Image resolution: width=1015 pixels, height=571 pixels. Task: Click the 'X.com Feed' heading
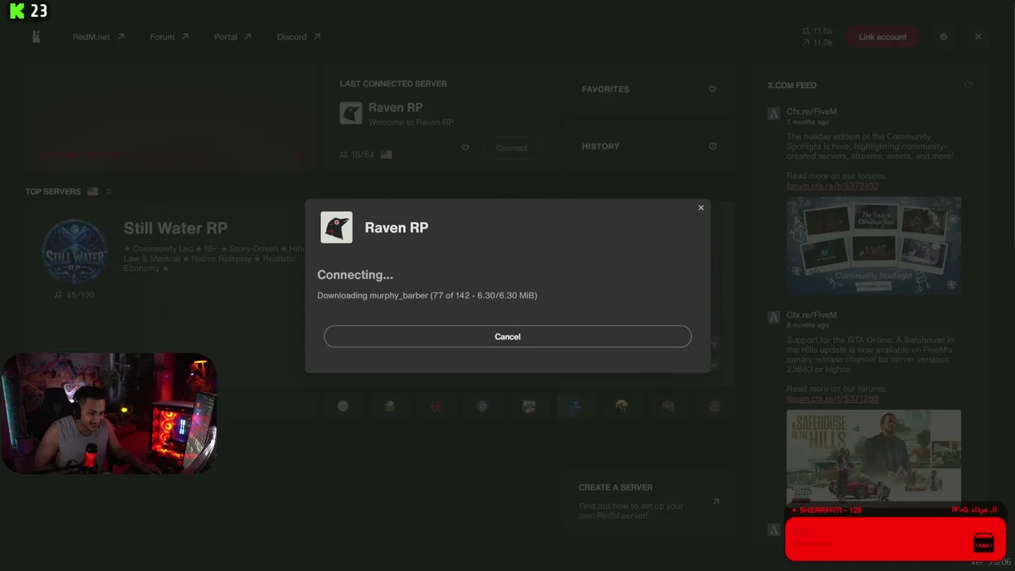[791, 85]
